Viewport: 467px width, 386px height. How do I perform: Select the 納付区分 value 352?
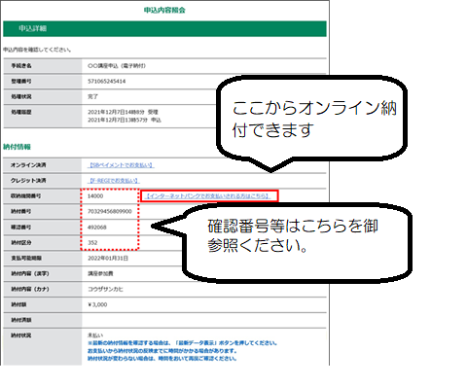(x=92, y=242)
